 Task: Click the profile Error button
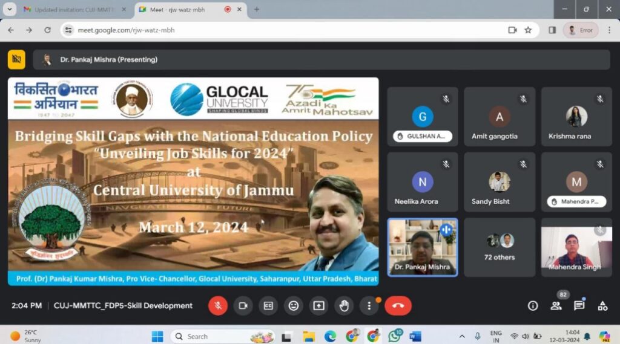(581, 30)
